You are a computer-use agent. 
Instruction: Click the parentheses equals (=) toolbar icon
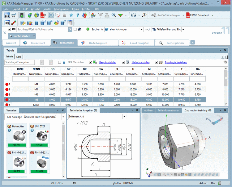(51, 15)
